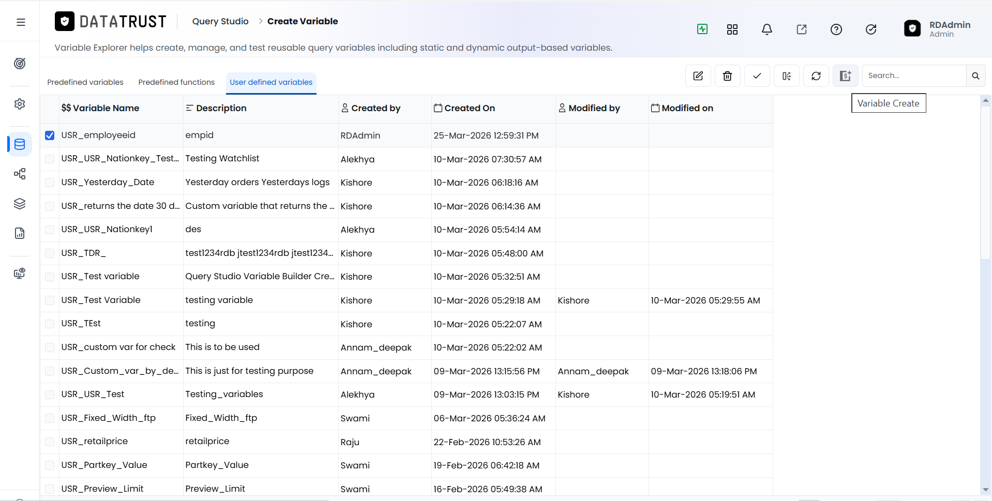Click the checkmark validate toolbar icon
Screen dimensions: 992x501
[757, 76]
